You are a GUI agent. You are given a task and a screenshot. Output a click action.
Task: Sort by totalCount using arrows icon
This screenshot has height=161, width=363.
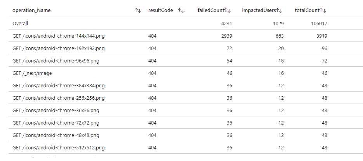point(323,10)
